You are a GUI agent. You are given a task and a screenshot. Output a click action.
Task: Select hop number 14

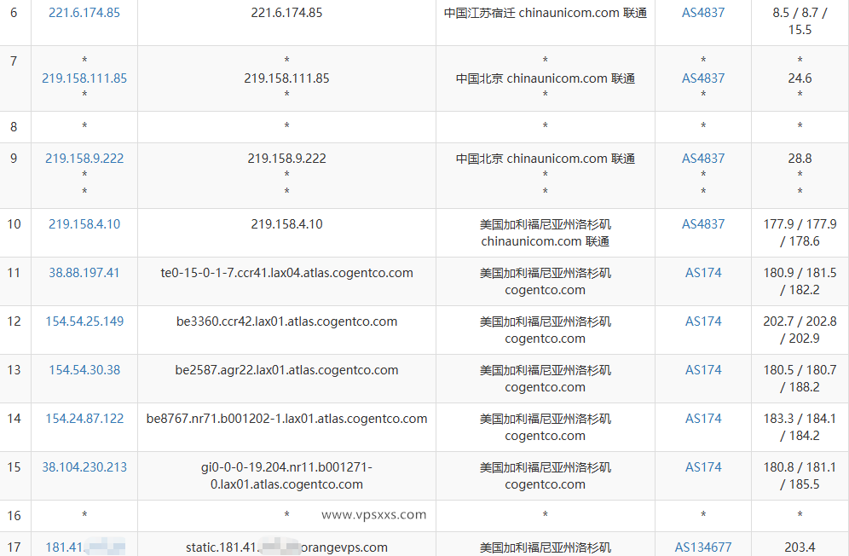[x=14, y=419]
